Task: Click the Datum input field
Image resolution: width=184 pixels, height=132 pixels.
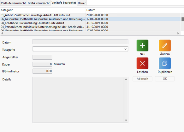Action: [80, 42]
